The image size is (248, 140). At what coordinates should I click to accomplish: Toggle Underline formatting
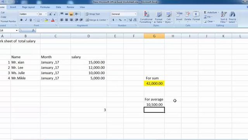(31, 20)
